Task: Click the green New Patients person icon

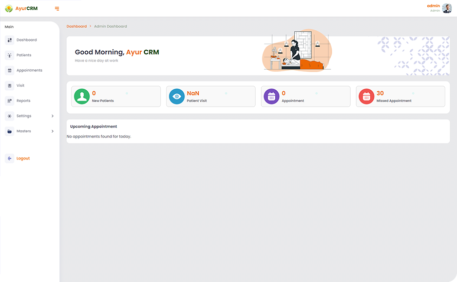Action: pyautogui.click(x=82, y=96)
